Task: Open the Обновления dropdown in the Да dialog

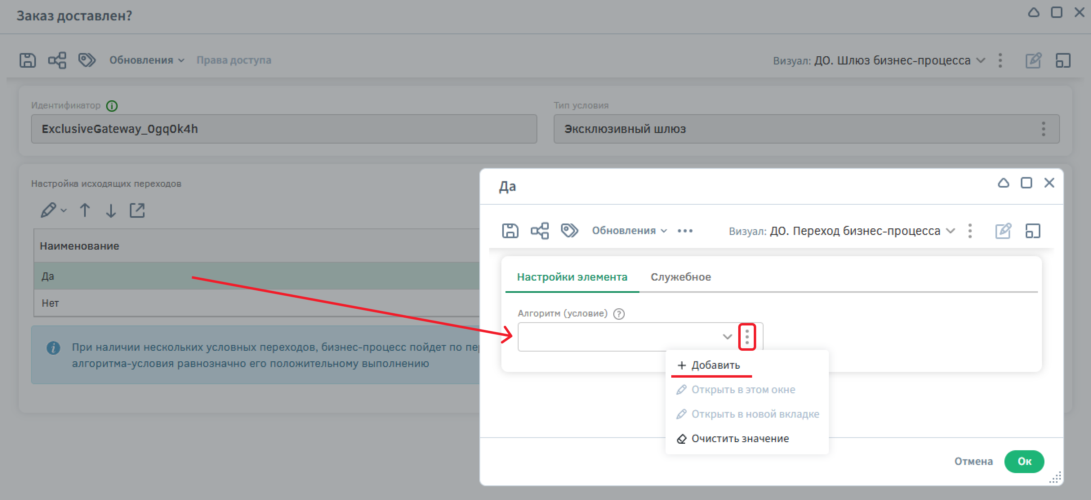Action: (629, 231)
